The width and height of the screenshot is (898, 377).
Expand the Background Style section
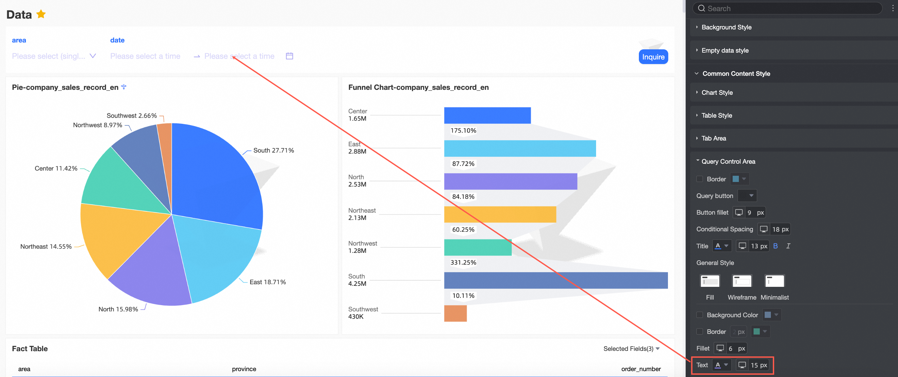pos(726,27)
